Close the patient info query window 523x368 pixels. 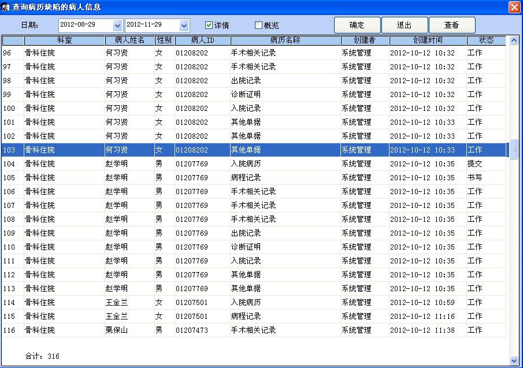point(514,7)
